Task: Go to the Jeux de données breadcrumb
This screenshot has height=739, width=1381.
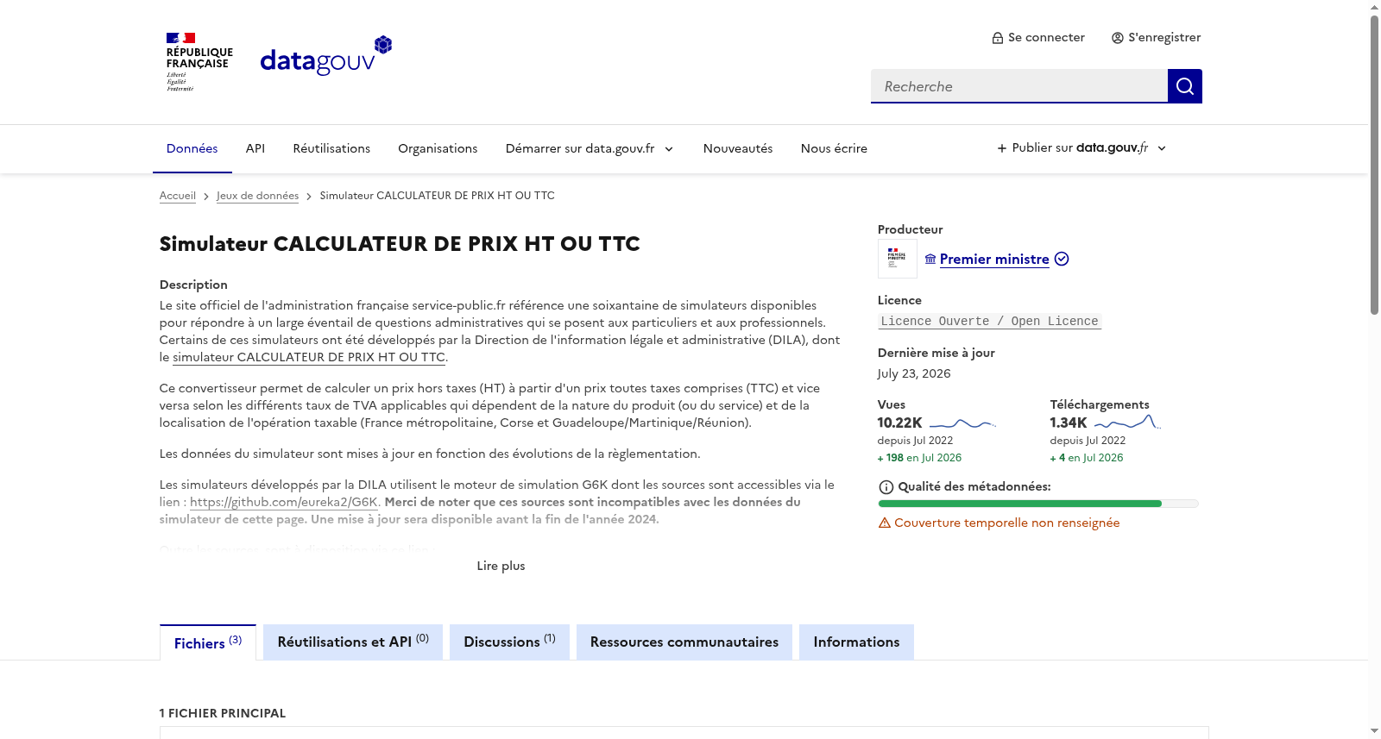Action: pyautogui.click(x=257, y=196)
